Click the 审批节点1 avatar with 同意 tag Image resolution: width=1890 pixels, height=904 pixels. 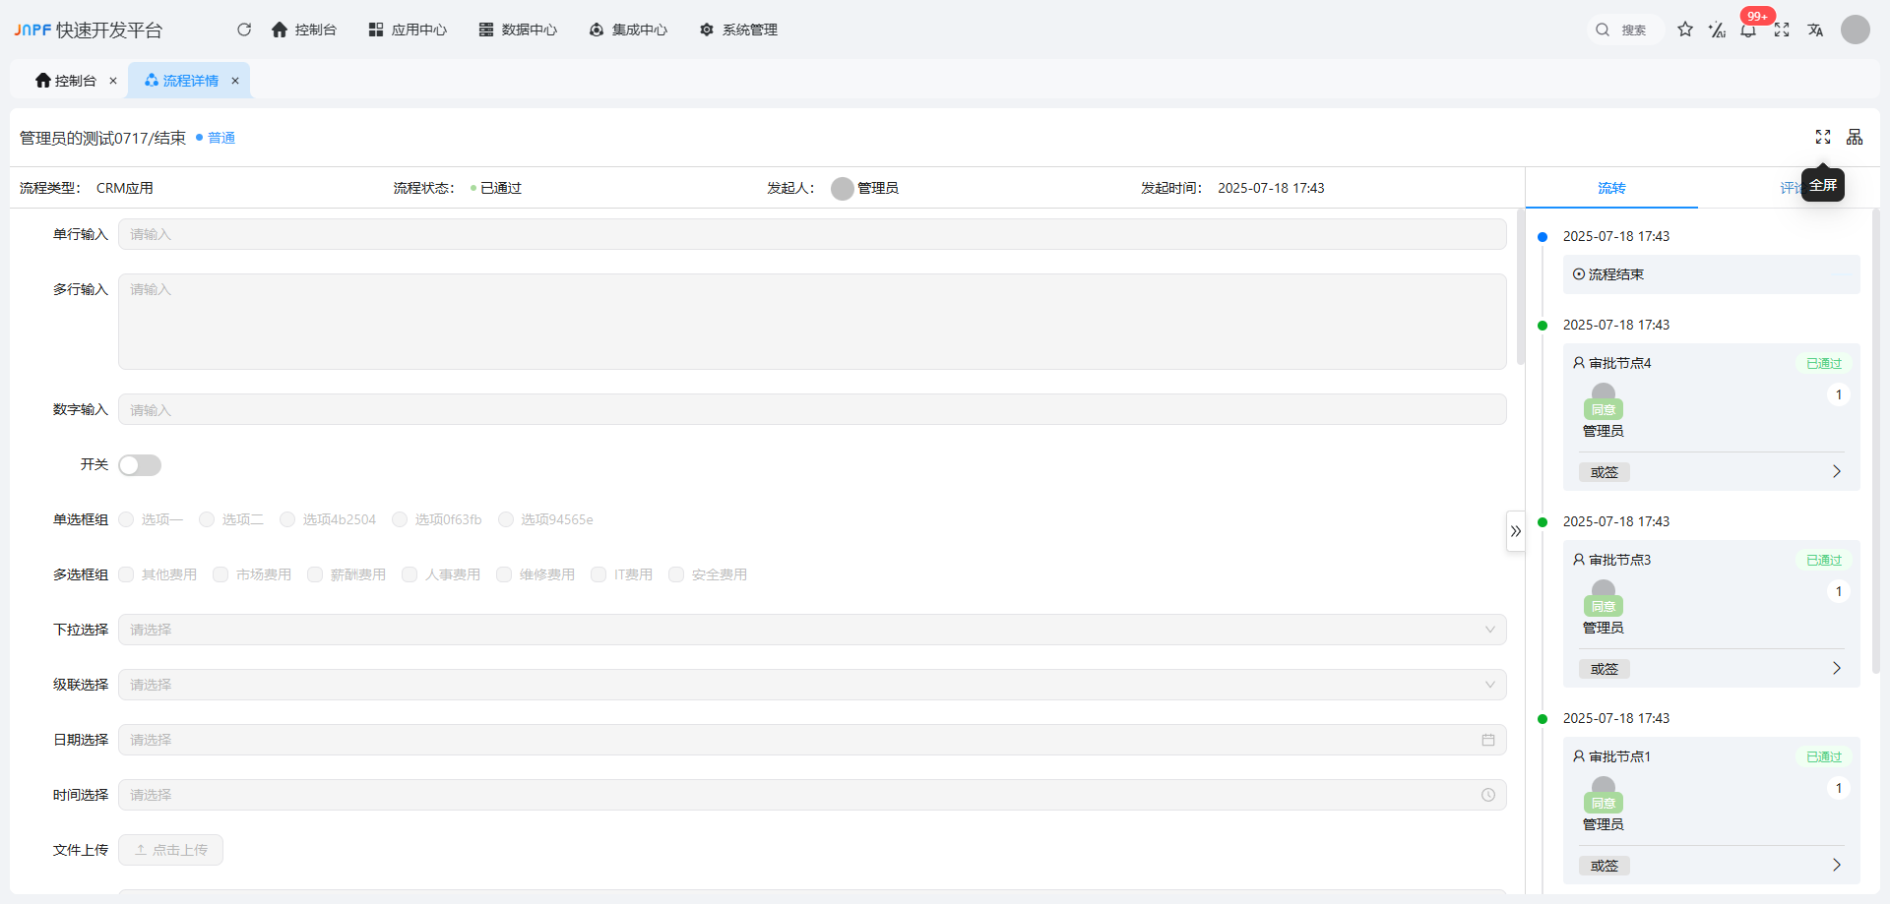pyautogui.click(x=1604, y=795)
